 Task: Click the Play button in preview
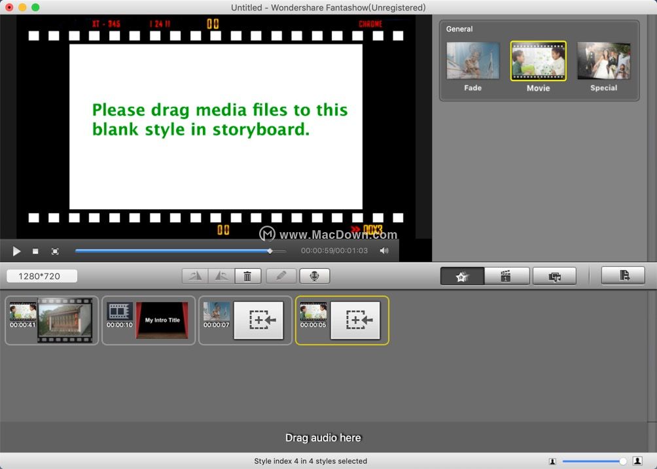point(16,251)
